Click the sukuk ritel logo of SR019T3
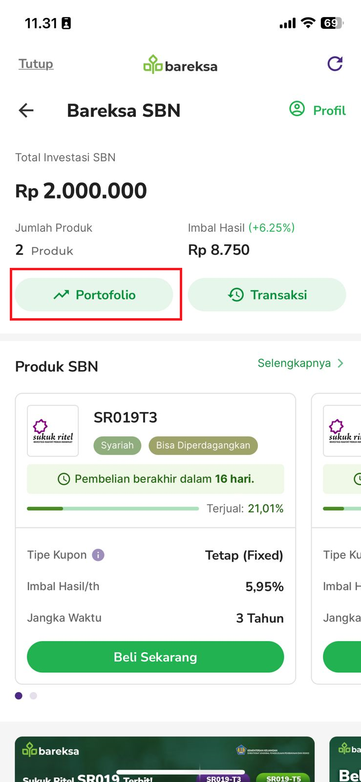 point(53,431)
